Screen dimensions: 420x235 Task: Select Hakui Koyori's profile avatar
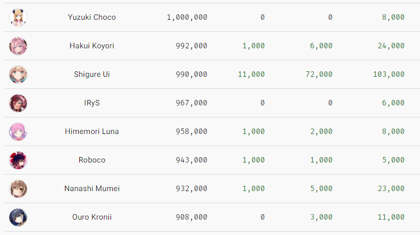[18, 46]
